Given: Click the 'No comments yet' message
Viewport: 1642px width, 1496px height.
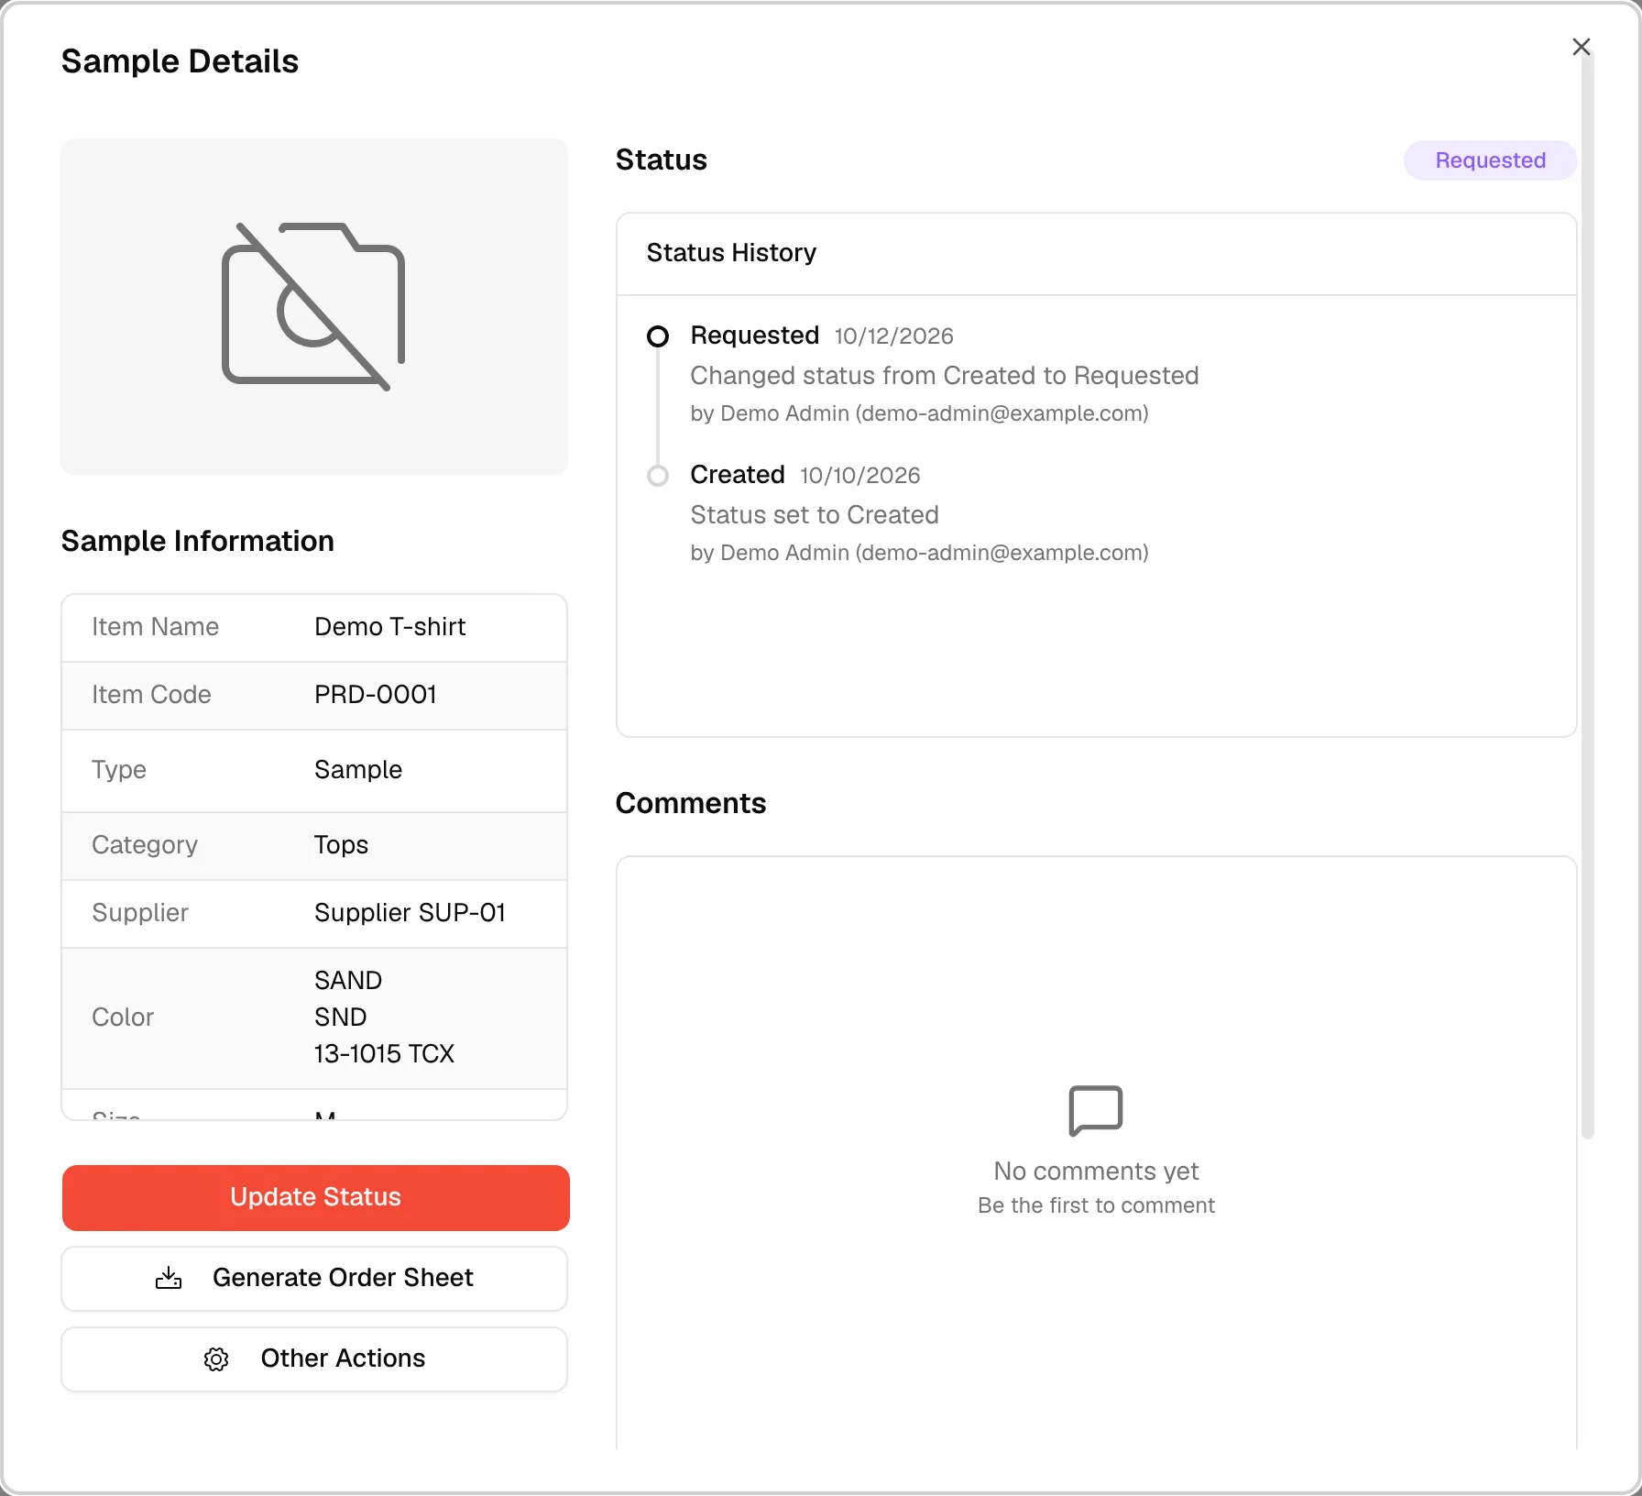Looking at the screenshot, I should (x=1096, y=1171).
